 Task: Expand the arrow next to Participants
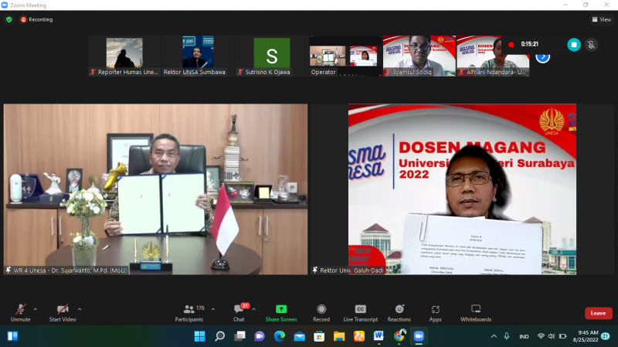213,309
